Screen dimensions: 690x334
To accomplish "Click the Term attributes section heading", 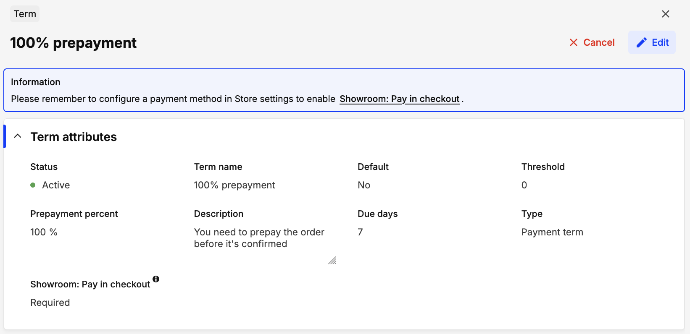I will coord(74,137).
